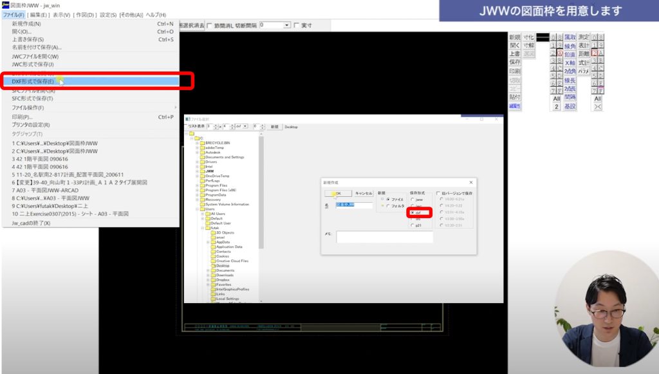
Task: Click the 保存 (save) toolbar button
Action: (x=514, y=62)
